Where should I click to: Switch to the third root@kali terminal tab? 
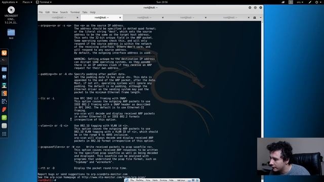(144, 18)
